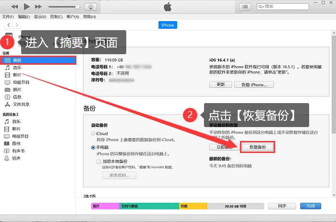This screenshot has height=222, width=336.
Task: Adjust the volume slider knob
Action: (x=77, y=7)
